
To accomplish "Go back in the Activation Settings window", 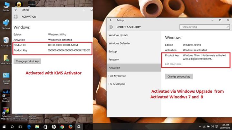I will point(16,10).
